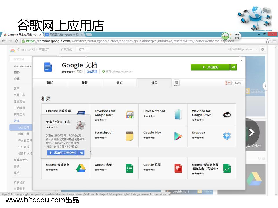This screenshot has width=278, height=208.
Task: Select 办公应用 subcategory in sidebar
Action: tap(21, 127)
